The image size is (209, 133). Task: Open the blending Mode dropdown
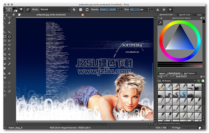pos(55,9)
